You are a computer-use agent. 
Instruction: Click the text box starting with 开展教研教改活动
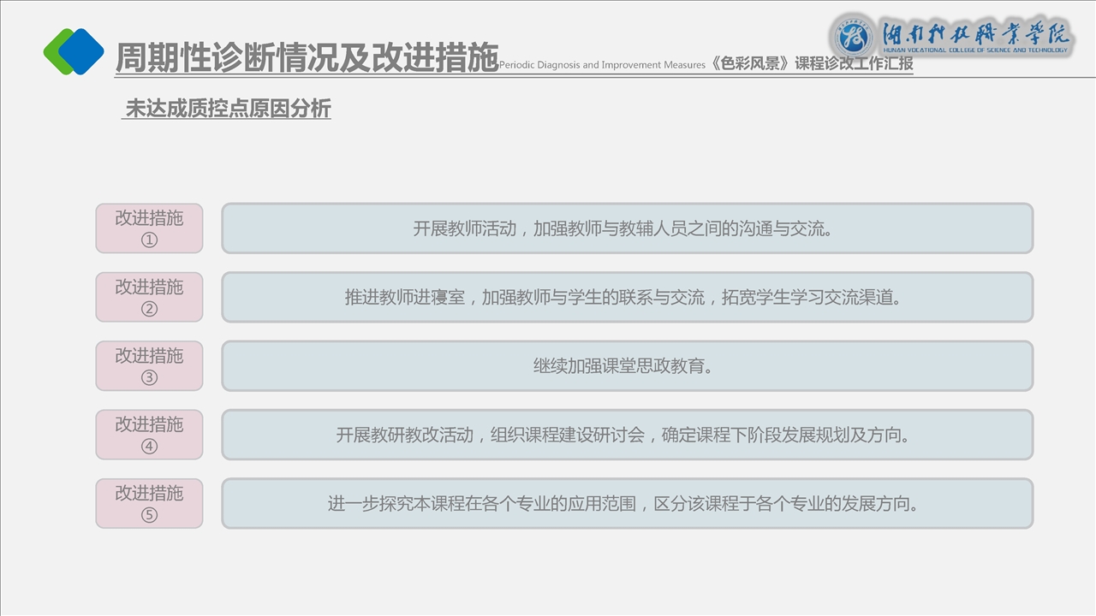pos(627,435)
